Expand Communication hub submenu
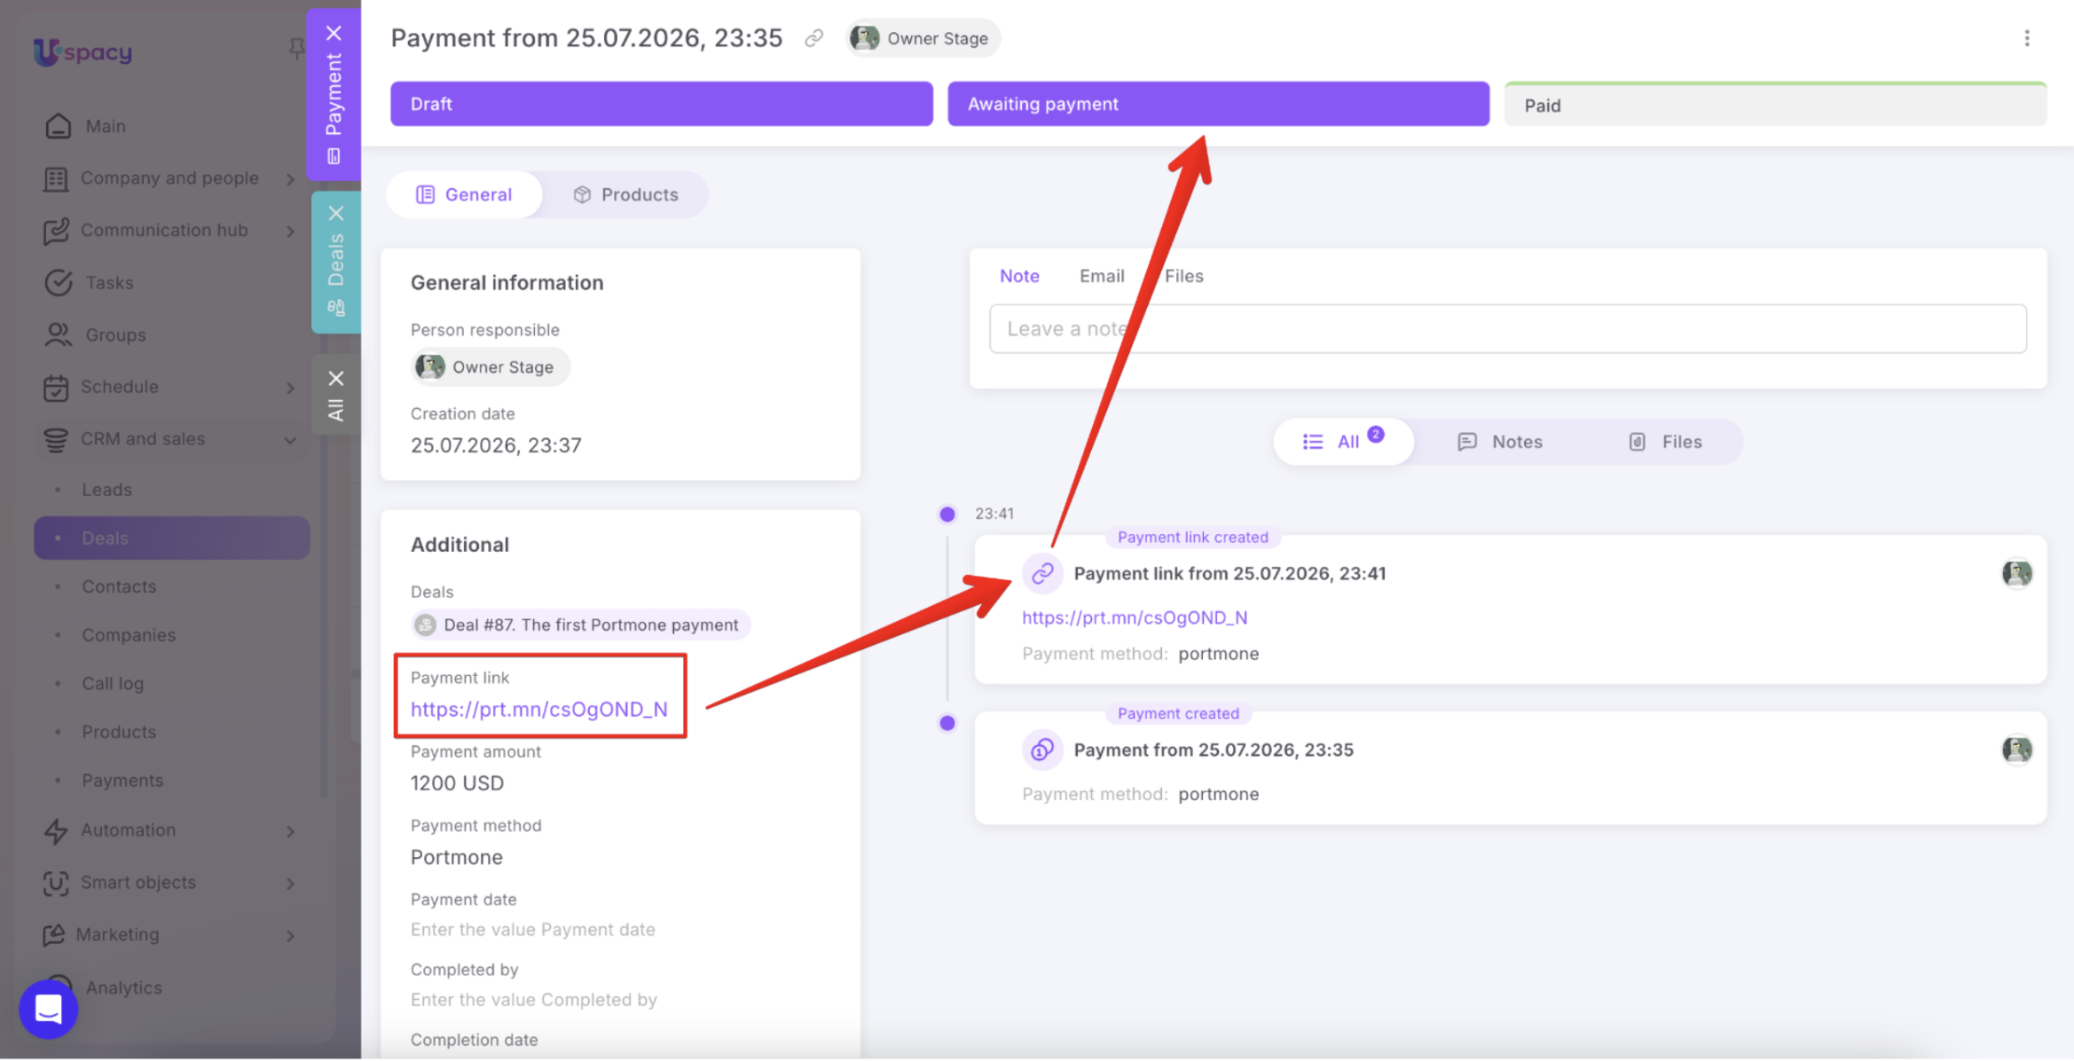Viewport: 2074px width, 1061px height. (290, 232)
